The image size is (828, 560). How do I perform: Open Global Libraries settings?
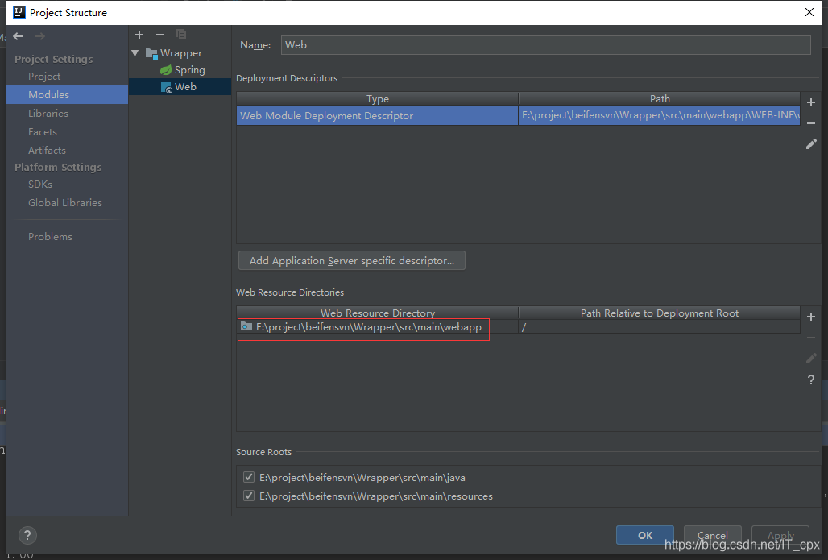pos(65,202)
